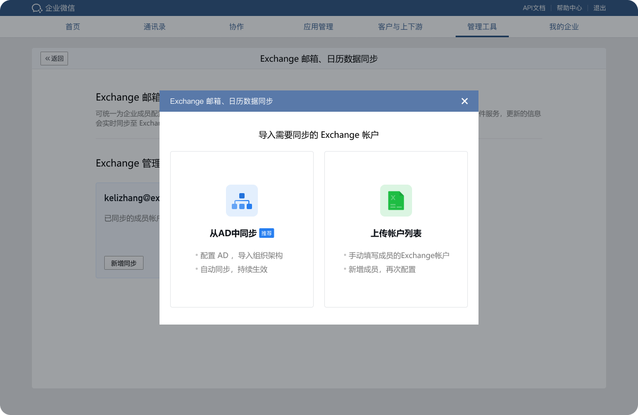The width and height of the screenshot is (638, 415).
Task: Click the 企业微信 brand name text
Action: [60, 8]
